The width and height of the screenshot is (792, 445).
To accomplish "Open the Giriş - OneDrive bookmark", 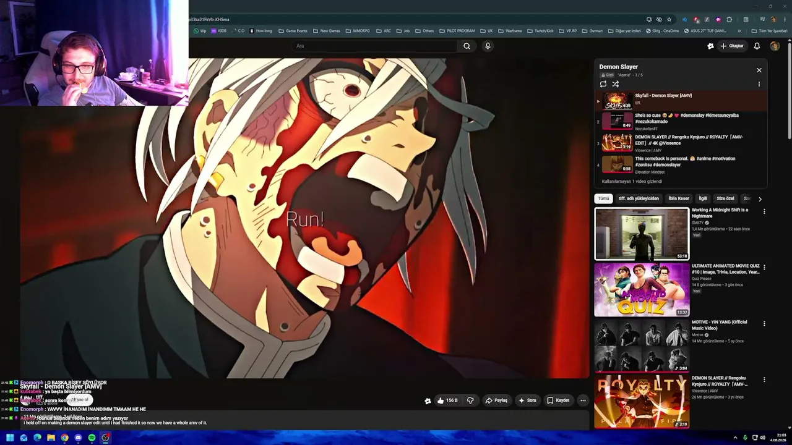I will pos(663,31).
